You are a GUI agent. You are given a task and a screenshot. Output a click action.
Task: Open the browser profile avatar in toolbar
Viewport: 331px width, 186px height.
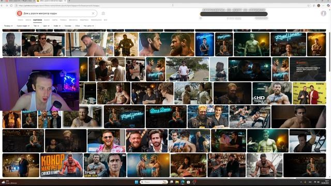(319, 6)
